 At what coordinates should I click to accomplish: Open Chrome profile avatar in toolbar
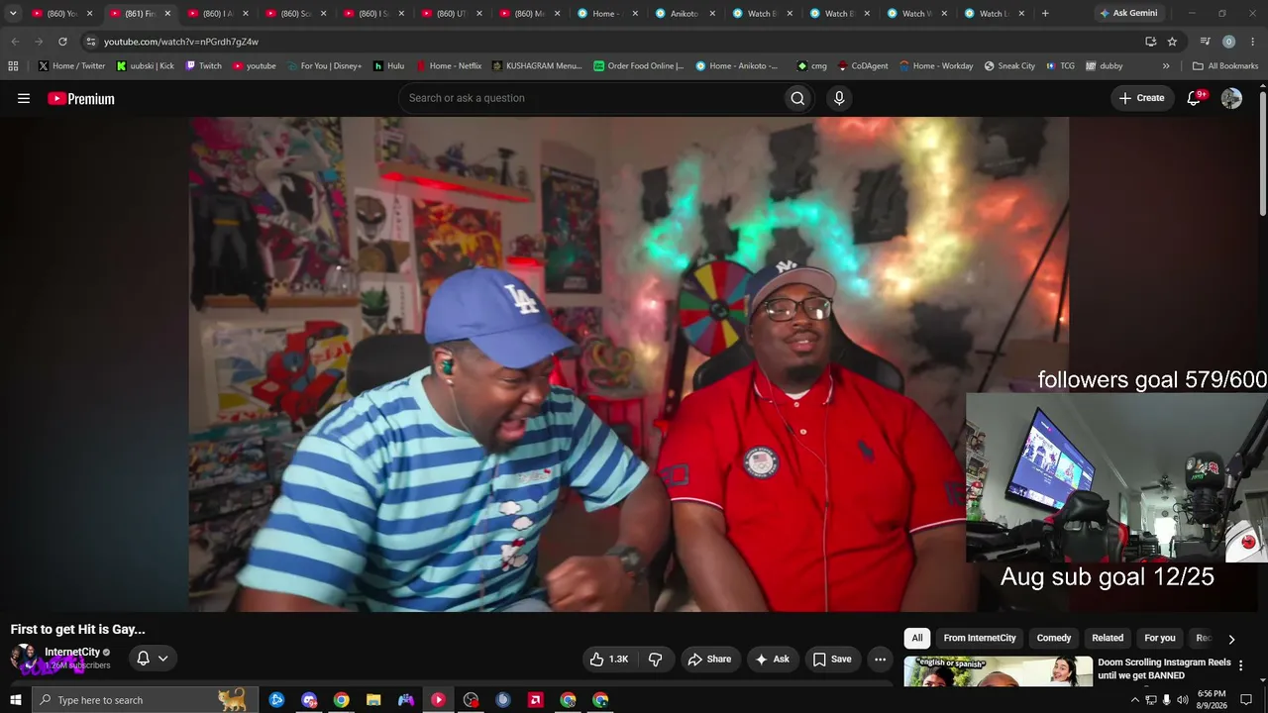tap(1228, 42)
